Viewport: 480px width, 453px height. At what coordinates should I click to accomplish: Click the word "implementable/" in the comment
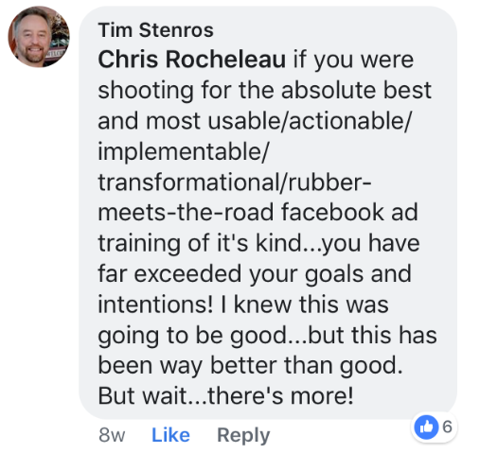click(x=183, y=152)
